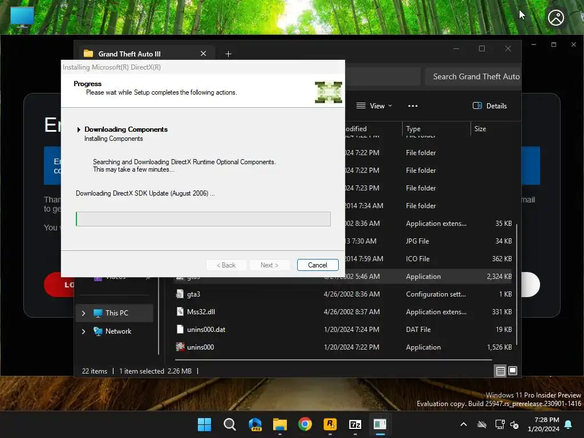Select the Mss32.dll file
The image size is (584, 438).
[x=343, y=312]
